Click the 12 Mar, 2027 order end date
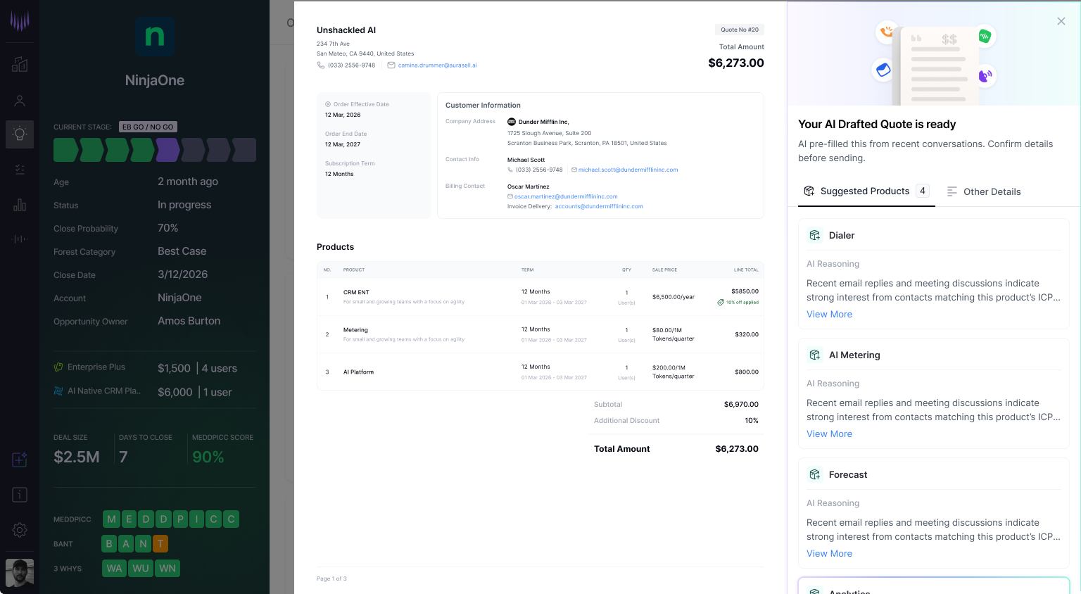Screen dimensions: 1081x594 point(343,144)
